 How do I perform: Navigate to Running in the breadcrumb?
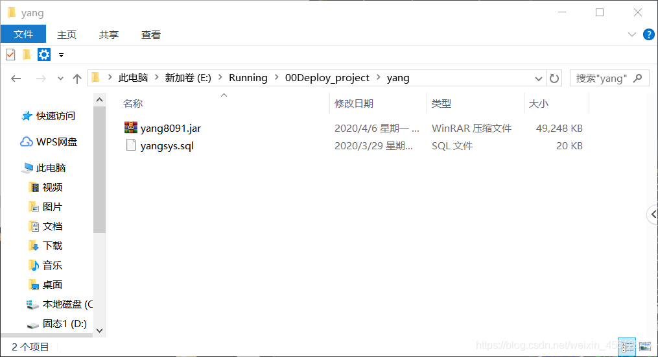[248, 78]
